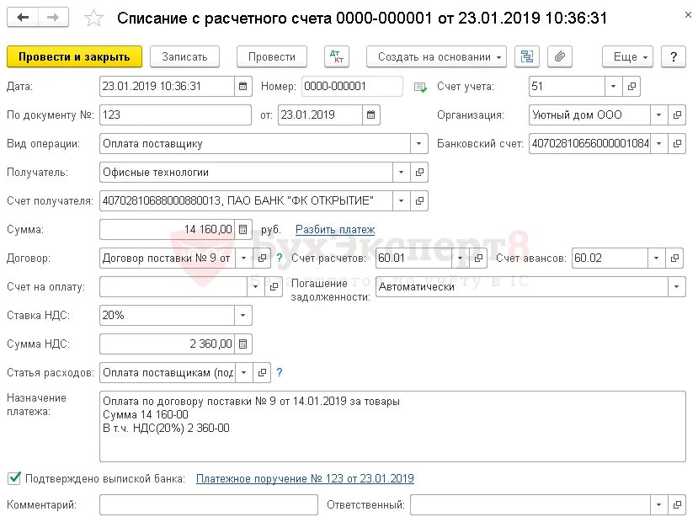
Task: Expand Погашение задолженности dropdown
Action: (676, 287)
